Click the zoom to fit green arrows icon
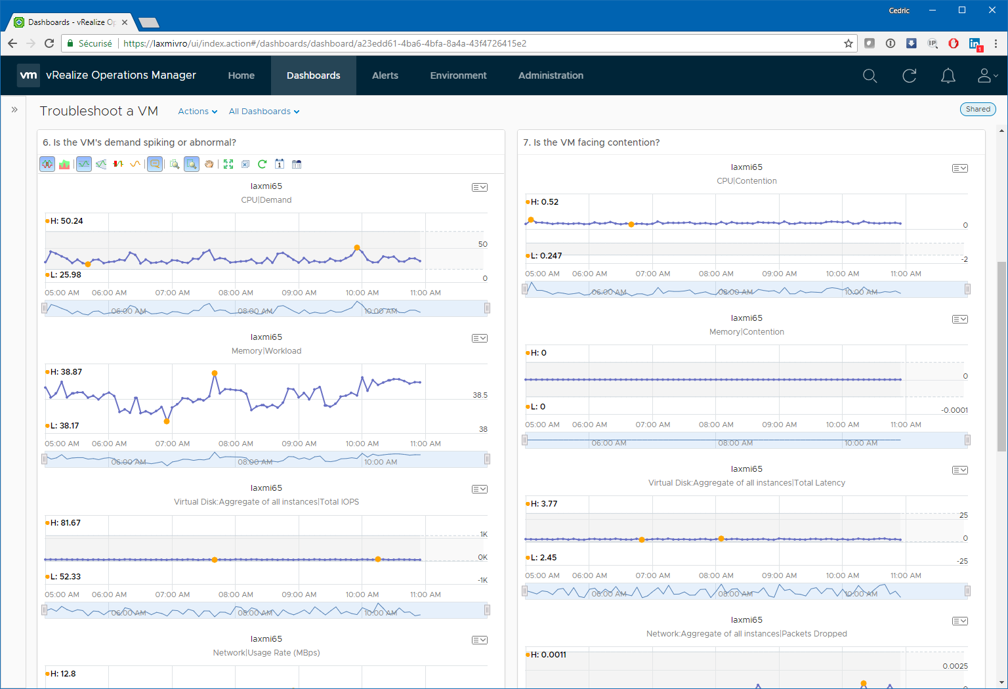The image size is (1008, 689). 228,164
